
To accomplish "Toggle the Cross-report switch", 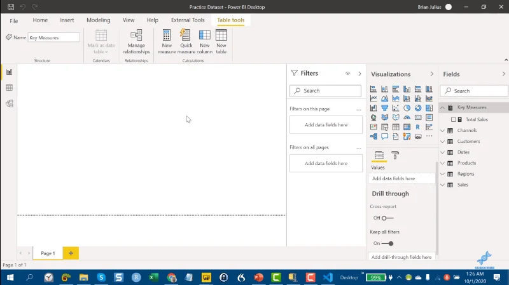I will [x=387, y=218].
